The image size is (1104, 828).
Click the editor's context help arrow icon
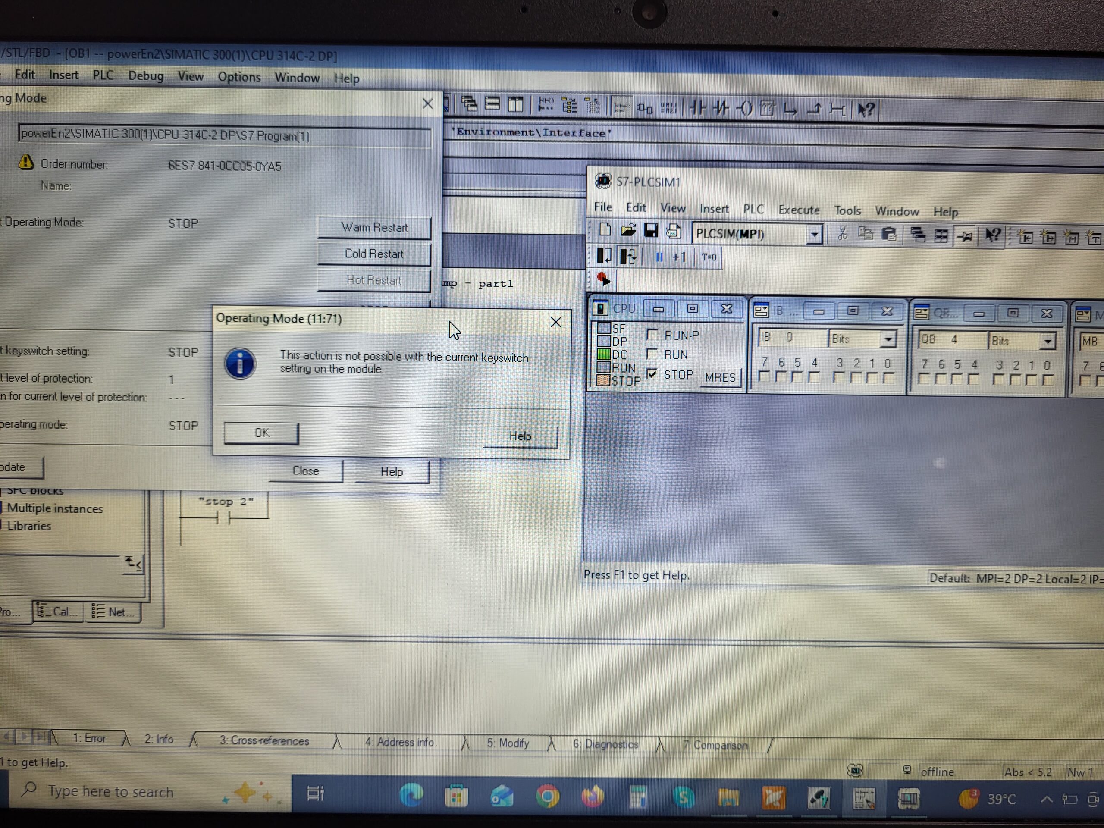866,110
